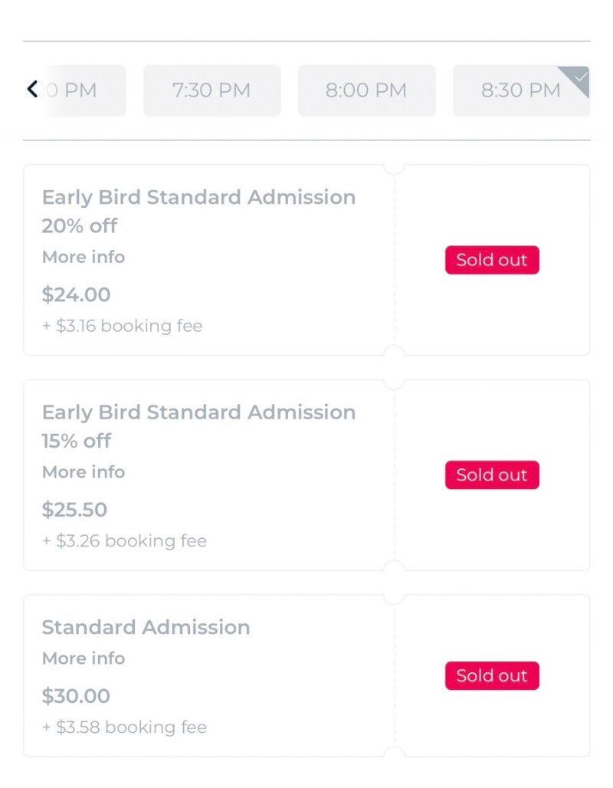Open More info for Standard Admission

pos(84,658)
